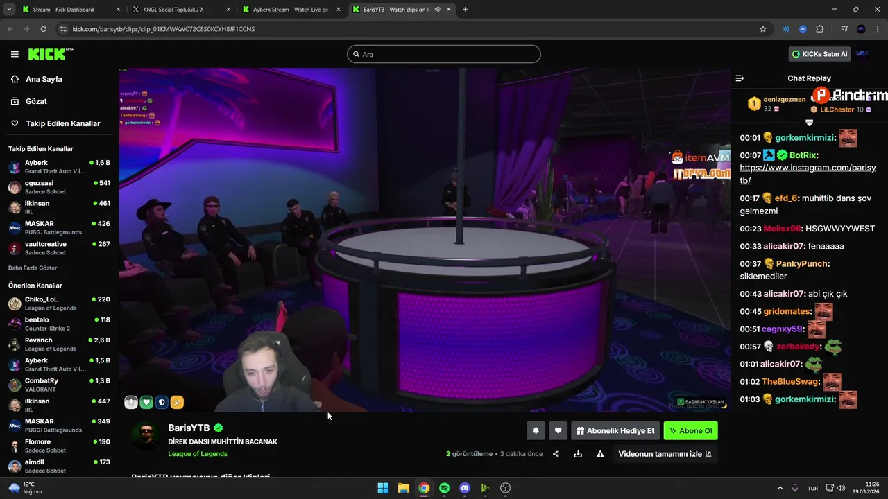Click Abone Ol button
The width and height of the screenshot is (888, 499).
(x=690, y=431)
